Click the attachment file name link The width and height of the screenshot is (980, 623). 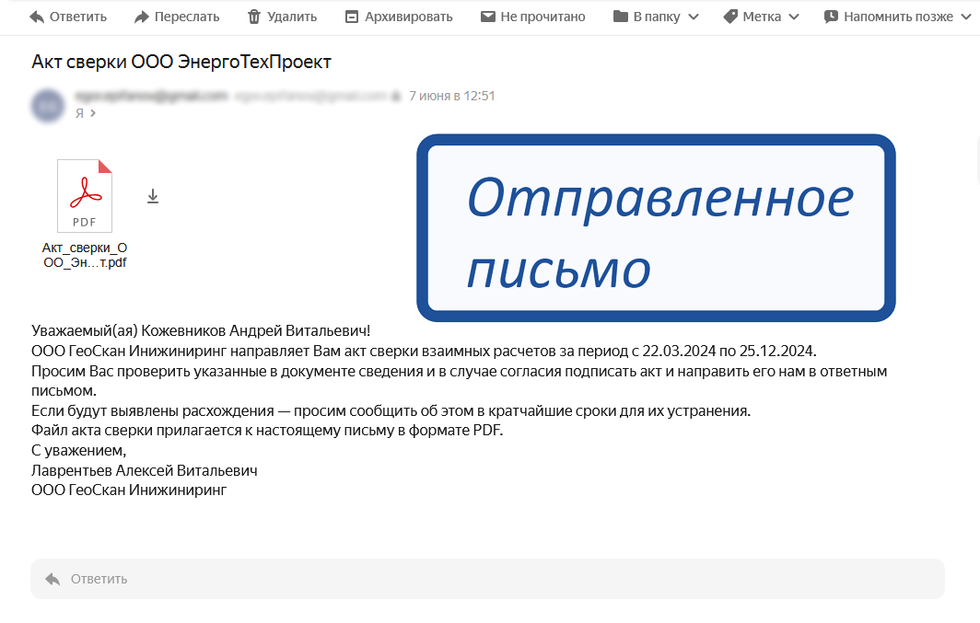coord(85,254)
